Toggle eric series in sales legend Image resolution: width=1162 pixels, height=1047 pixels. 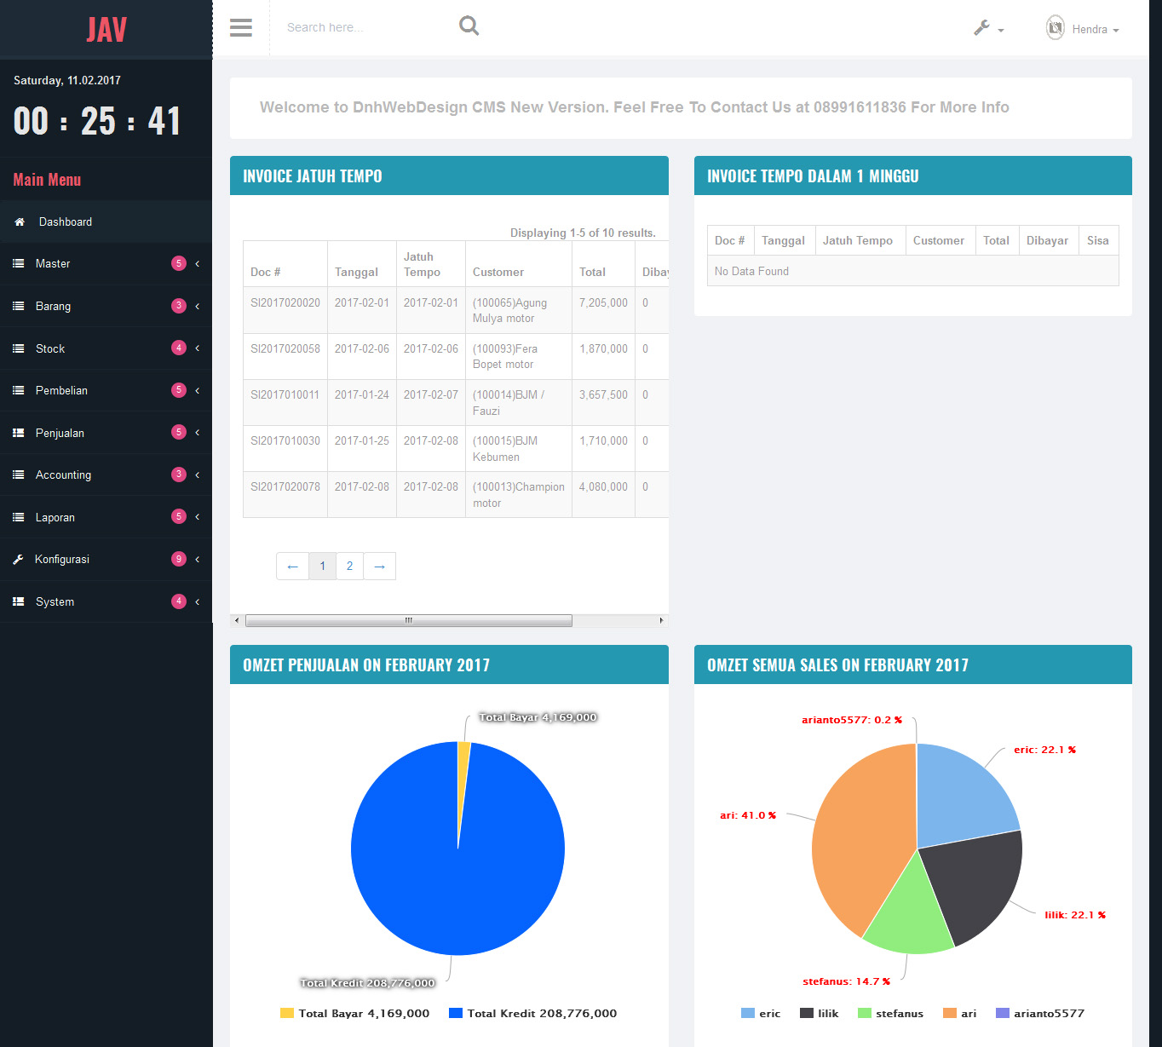761,1013
